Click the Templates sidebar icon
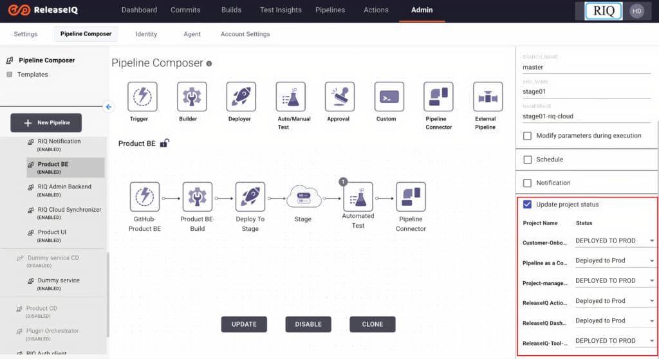Viewport: 659px width, 359px height. (10, 75)
